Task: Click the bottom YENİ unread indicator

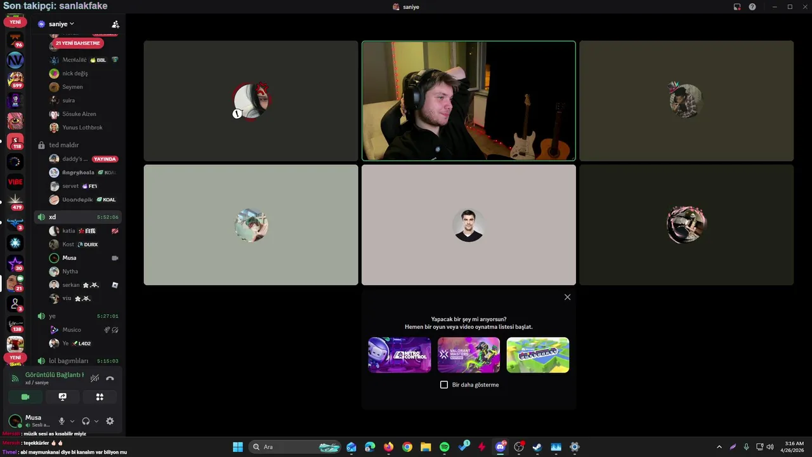Action: [15, 358]
